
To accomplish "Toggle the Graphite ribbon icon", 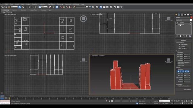I will tap(101, 7).
